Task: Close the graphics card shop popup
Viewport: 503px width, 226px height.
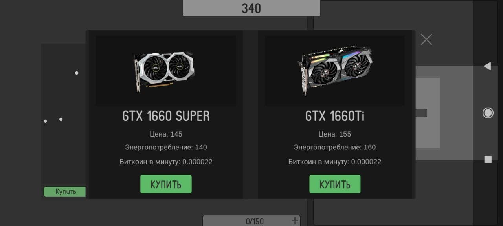Action: (x=426, y=39)
